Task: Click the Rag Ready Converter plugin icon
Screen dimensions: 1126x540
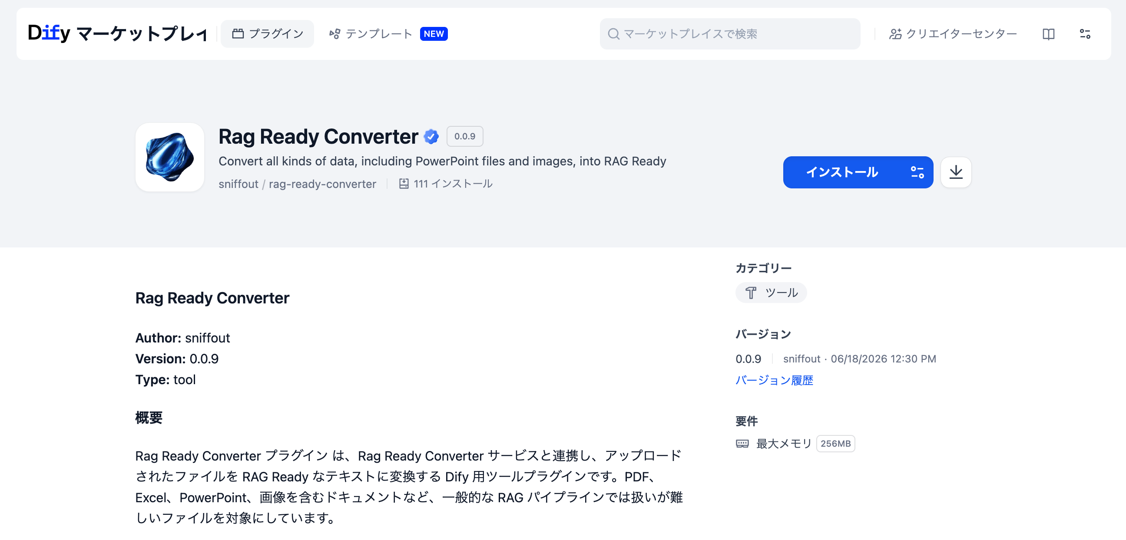Action: click(169, 157)
